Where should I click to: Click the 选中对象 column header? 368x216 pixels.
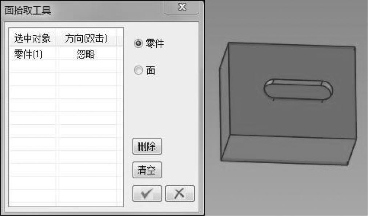(32, 38)
